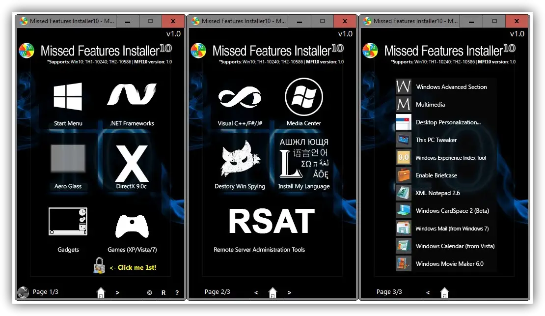Select the Destory Win Spying tile
The image size is (545, 316).
[x=240, y=165]
